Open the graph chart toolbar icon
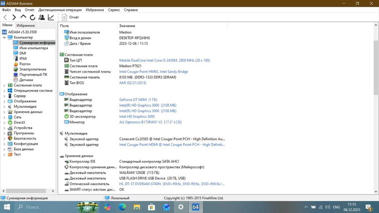 [x=51, y=17]
